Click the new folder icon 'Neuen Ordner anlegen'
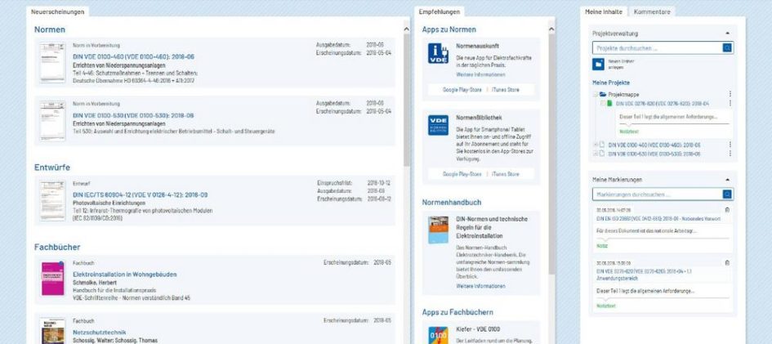772x344 pixels. [x=598, y=65]
